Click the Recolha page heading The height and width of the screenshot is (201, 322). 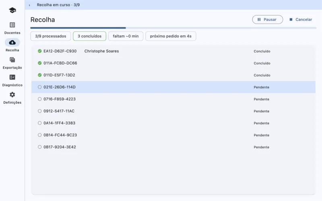(43, 20)
